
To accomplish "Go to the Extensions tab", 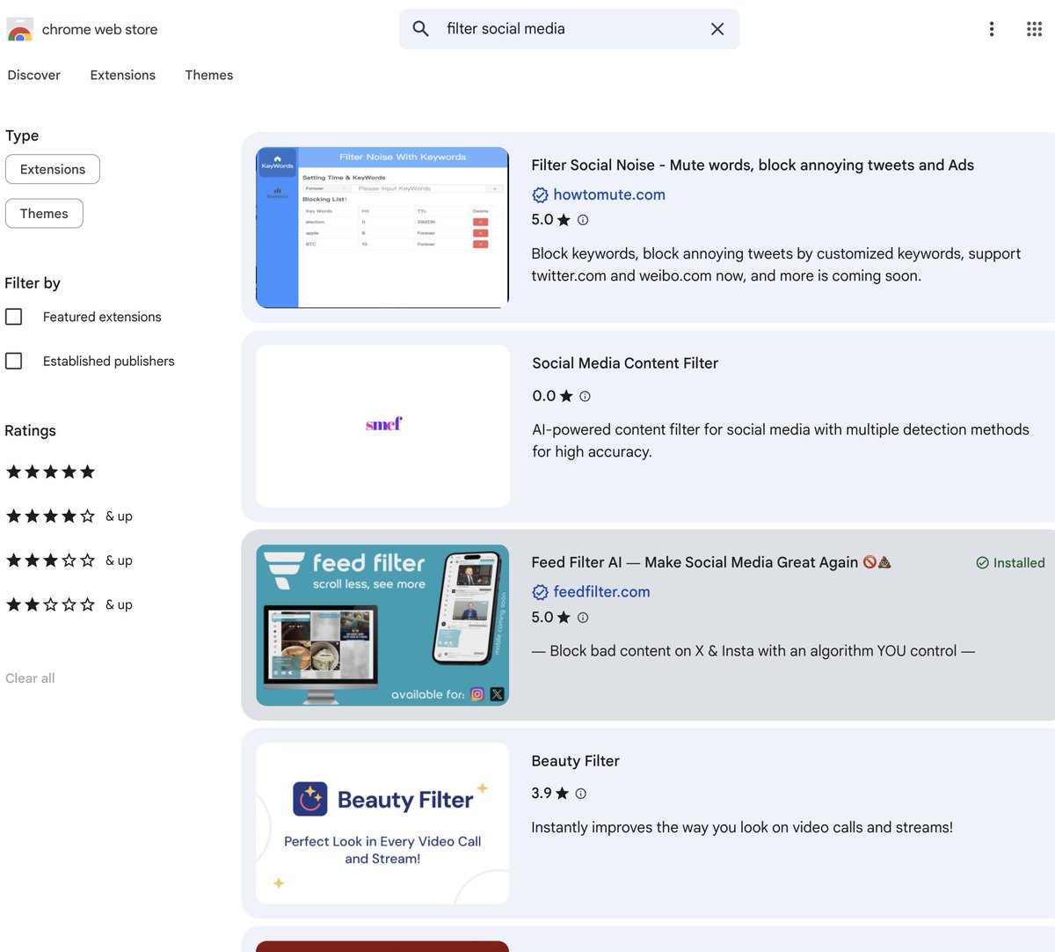I will tap(123, 76).
